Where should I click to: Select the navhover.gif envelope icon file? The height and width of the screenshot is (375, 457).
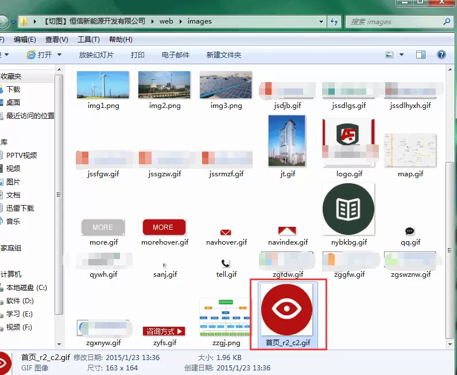[x=226, y=233]
